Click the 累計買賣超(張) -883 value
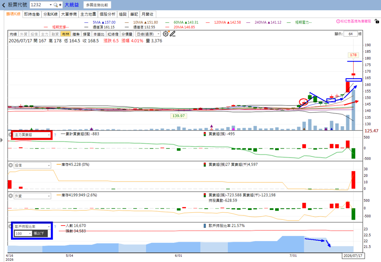This screenshot has width=381, height=262. tap(82, 134)
